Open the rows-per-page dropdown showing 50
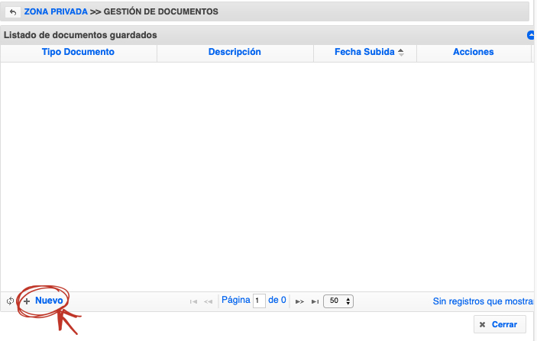This screenshot has height=341, width=537. click(338, 301)
